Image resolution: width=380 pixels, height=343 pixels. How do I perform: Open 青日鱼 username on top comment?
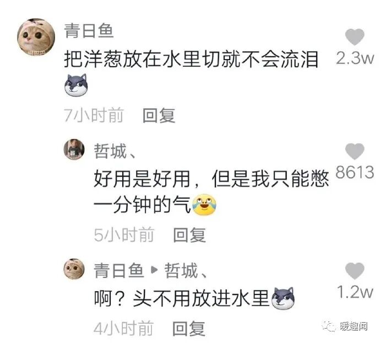click(89, 31)
